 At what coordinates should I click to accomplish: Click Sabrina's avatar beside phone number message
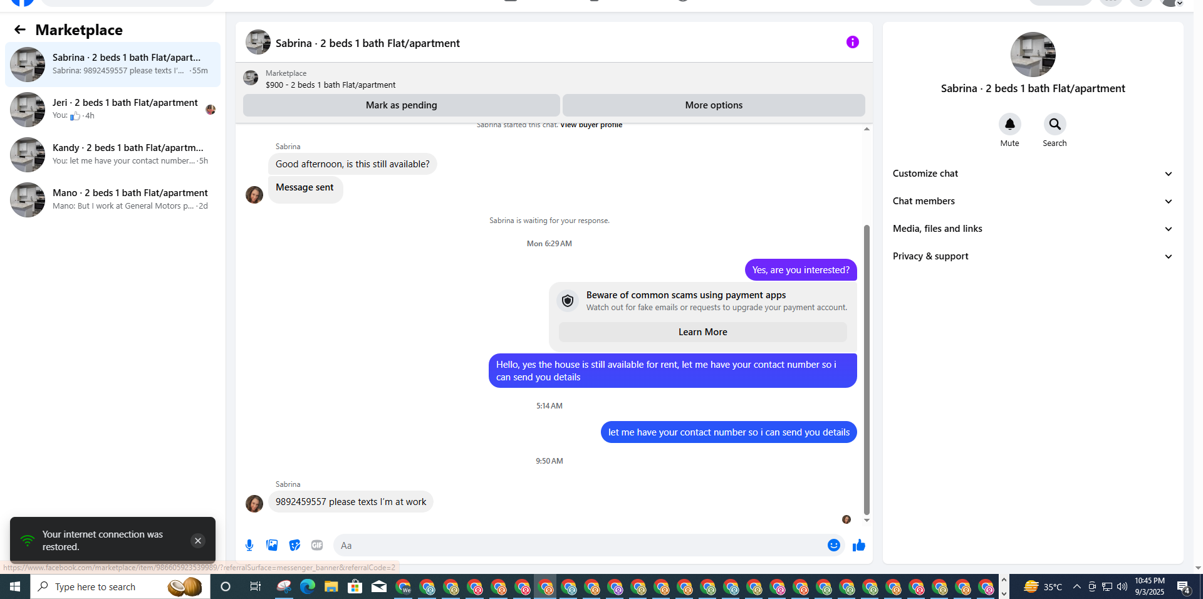coord(254,504)
